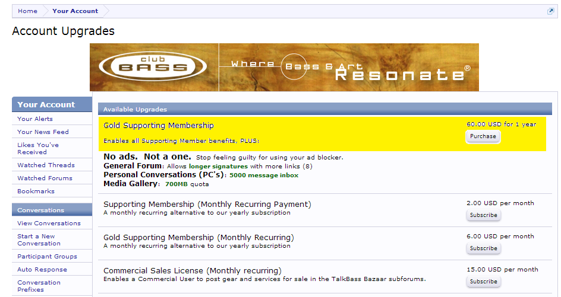Open breadcrumb popup icon at top right
Image resolution: width=561 pixels, height=297 pixels.
551,11
